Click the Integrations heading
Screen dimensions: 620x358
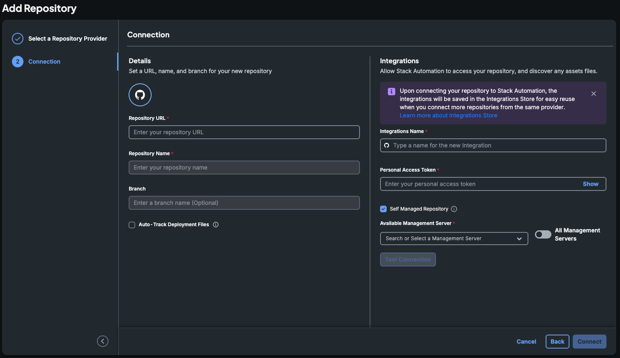tap(399, 61)
